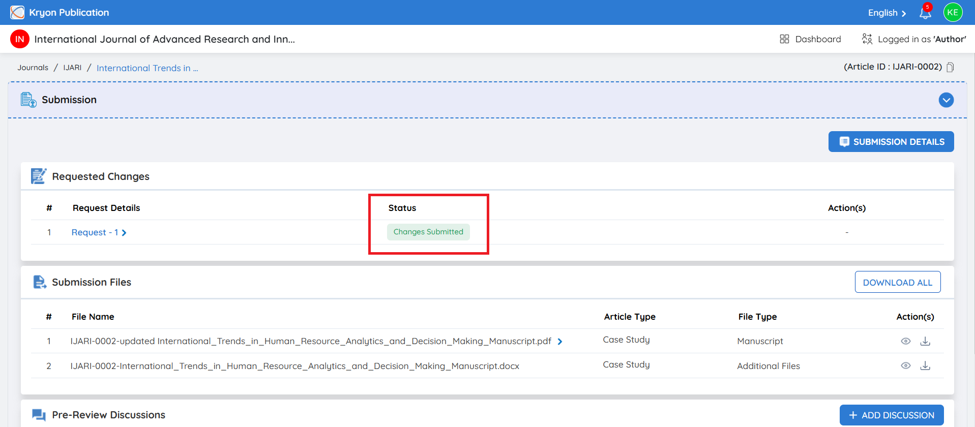
Task: Click the Submission section document icon
Action: [x=28, y=100]
